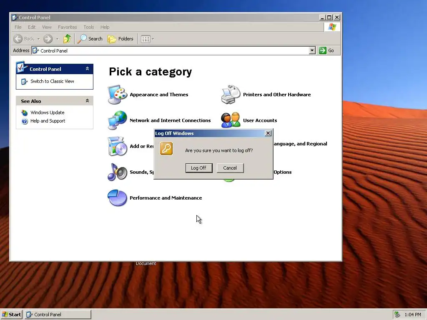The image size is (427, 320).
Task: Open Windows Update link
Action: [x=48, y=112]
